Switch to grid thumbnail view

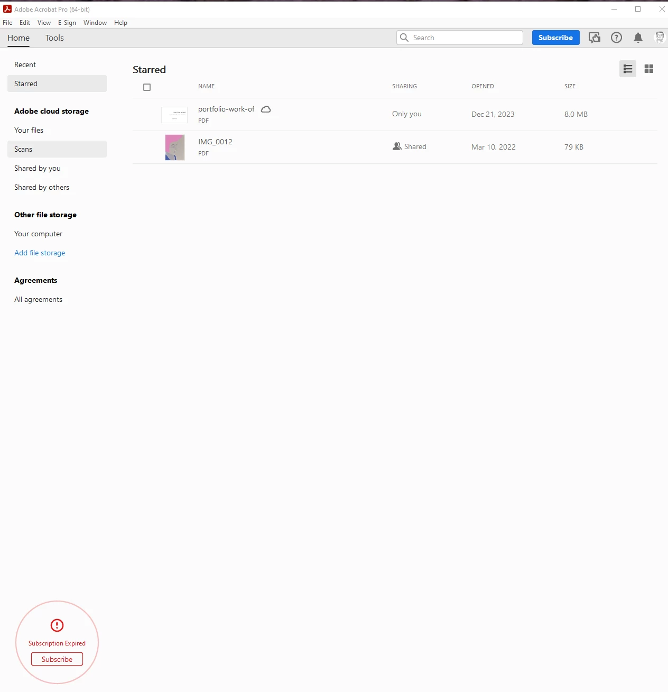coord(649,69)
